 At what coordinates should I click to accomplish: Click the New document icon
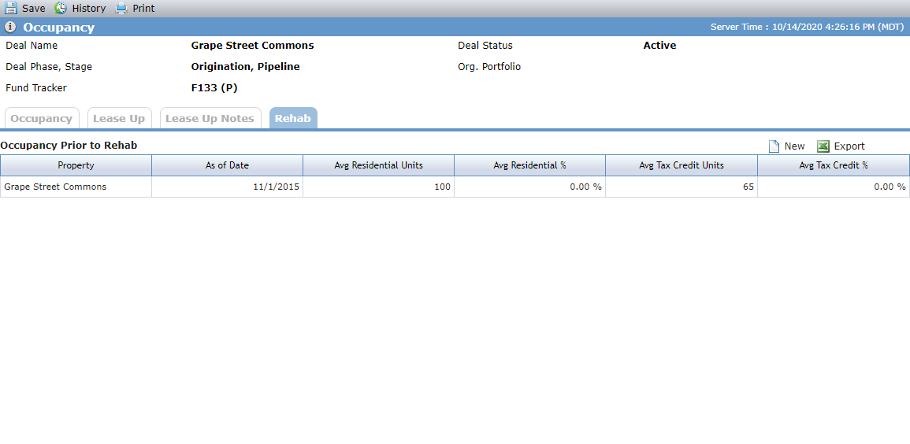[x=774, y=146]
